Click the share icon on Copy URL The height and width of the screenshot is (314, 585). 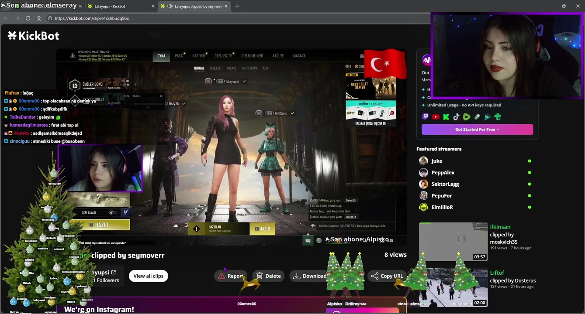coord(374,276)
